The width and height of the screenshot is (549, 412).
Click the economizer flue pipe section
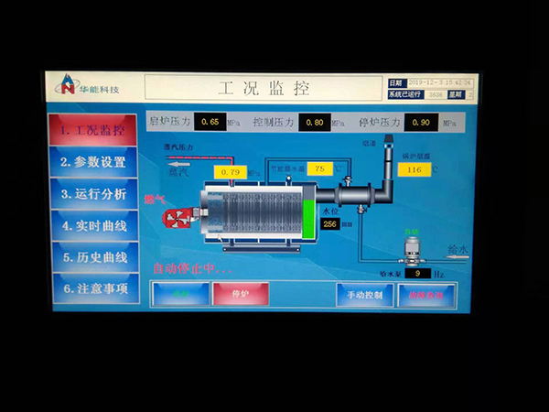(x=354, y=195)
